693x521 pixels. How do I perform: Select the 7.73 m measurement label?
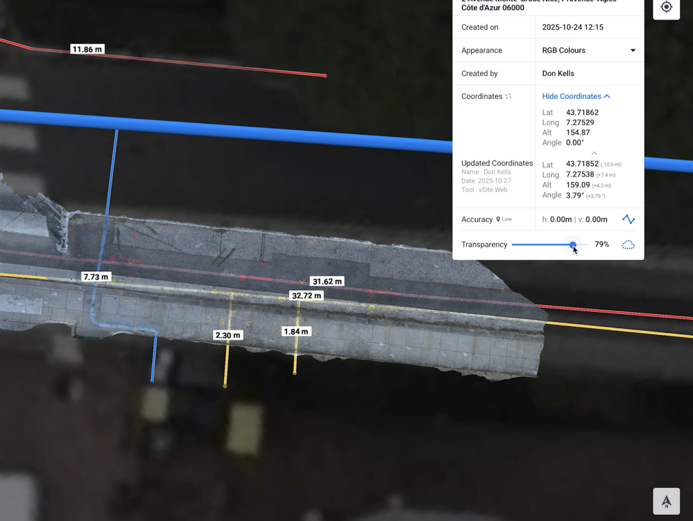pos(95,277)
